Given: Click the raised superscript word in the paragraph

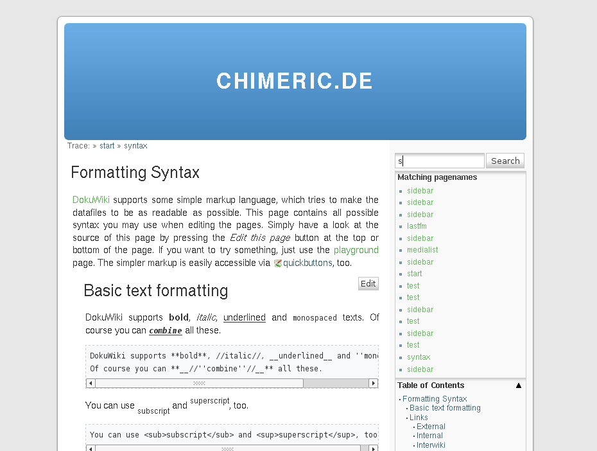Looking at the screenshot, I should click(x=210, y=401).
